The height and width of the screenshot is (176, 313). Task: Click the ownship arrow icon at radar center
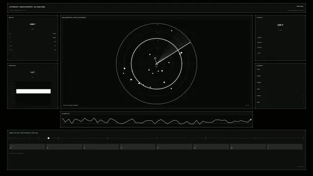click(156, 61)
